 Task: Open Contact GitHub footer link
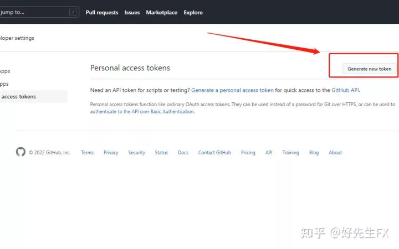[x=214, y=153]
